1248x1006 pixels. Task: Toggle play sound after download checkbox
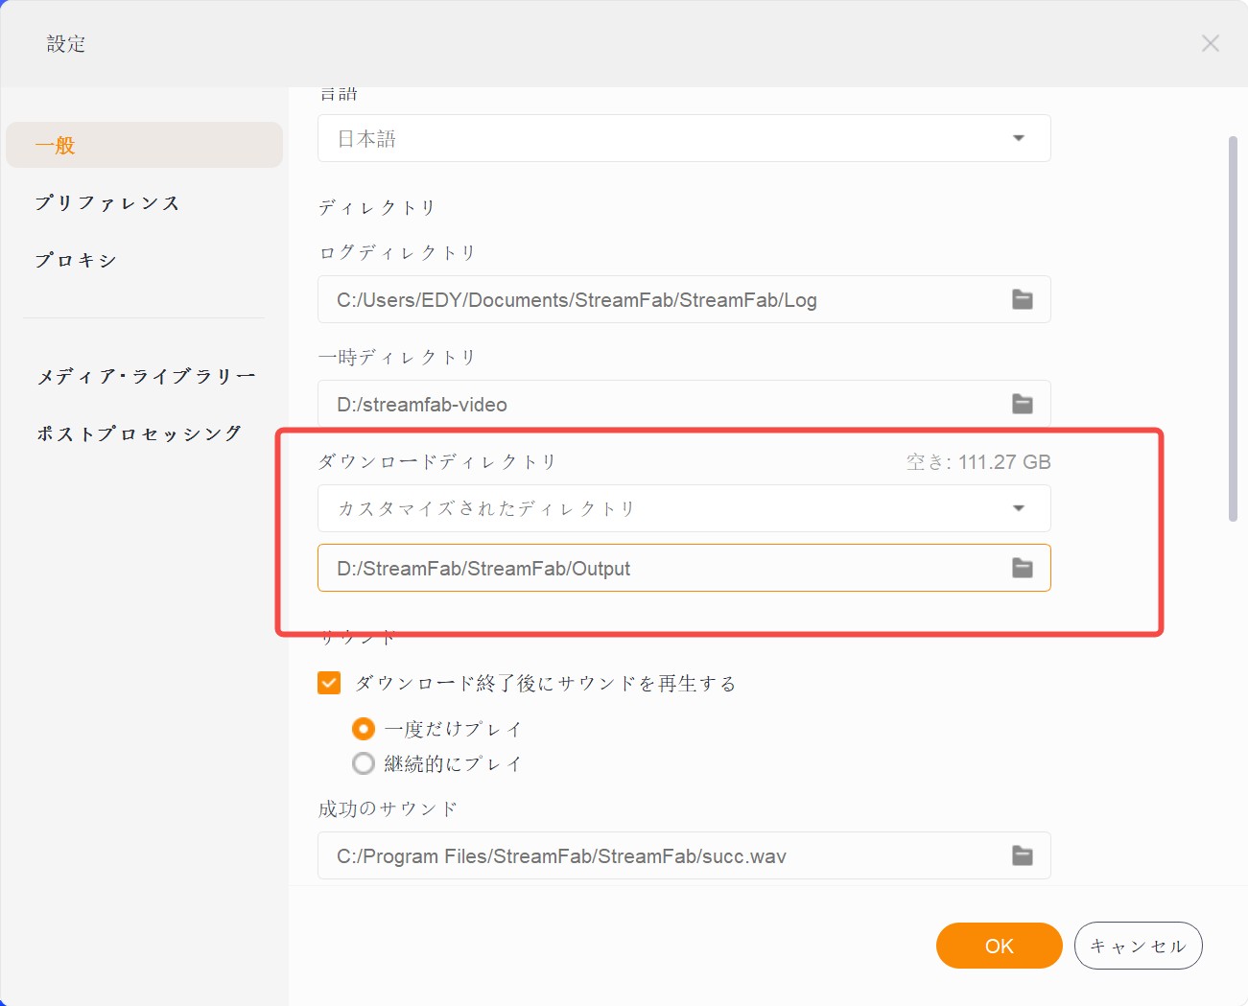coord(329,683)
